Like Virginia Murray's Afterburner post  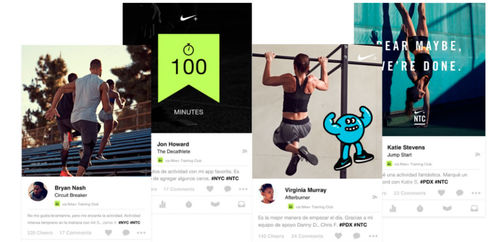[x=338, y=236]
